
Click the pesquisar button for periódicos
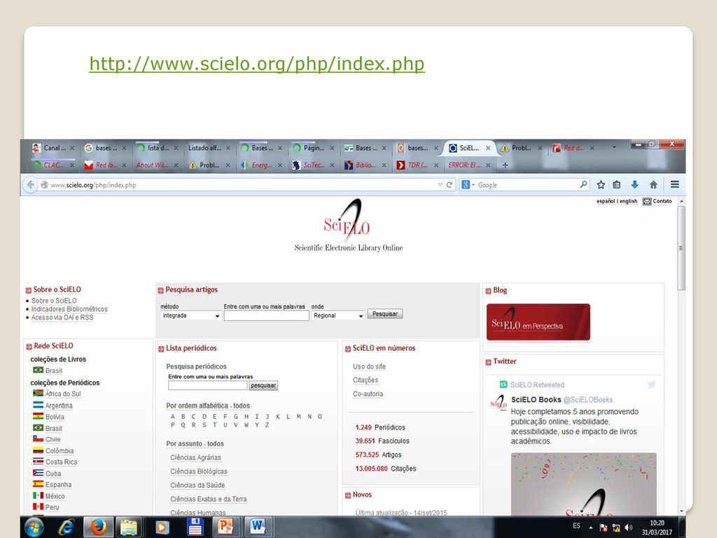tap(263, 386)
